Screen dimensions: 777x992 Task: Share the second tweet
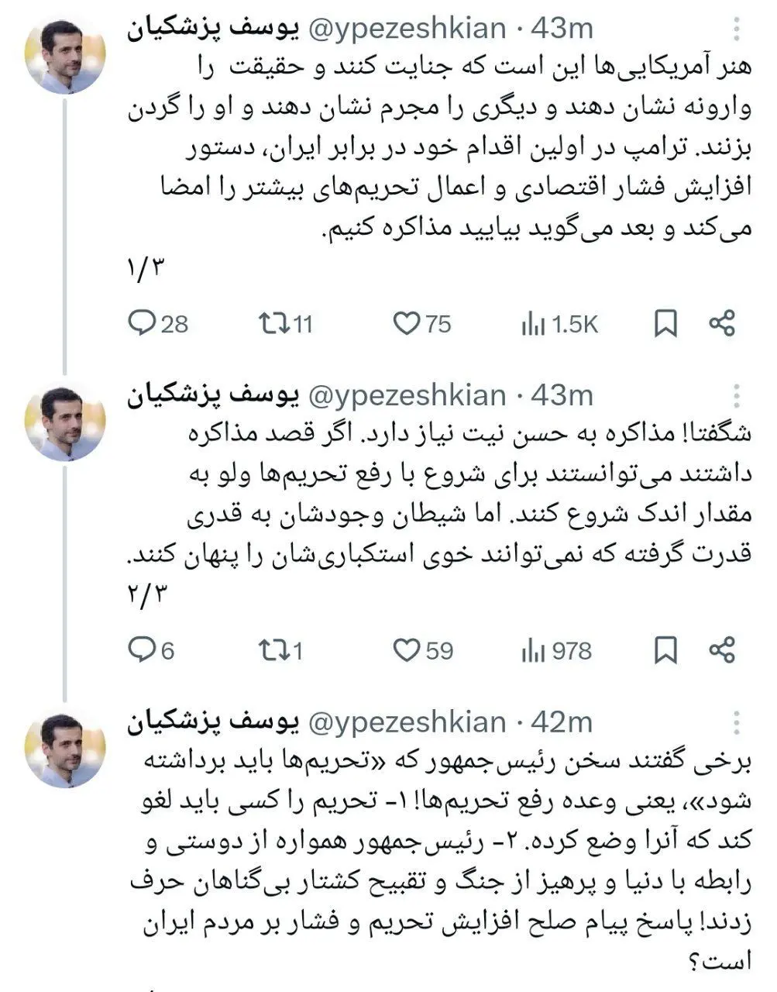[724, 652]
